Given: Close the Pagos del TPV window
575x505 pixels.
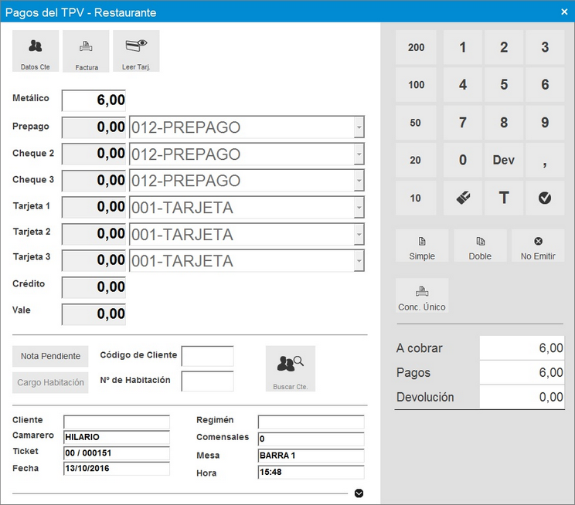Looking at the screenshot, I should pyautogui.click(x=564, y=12).
